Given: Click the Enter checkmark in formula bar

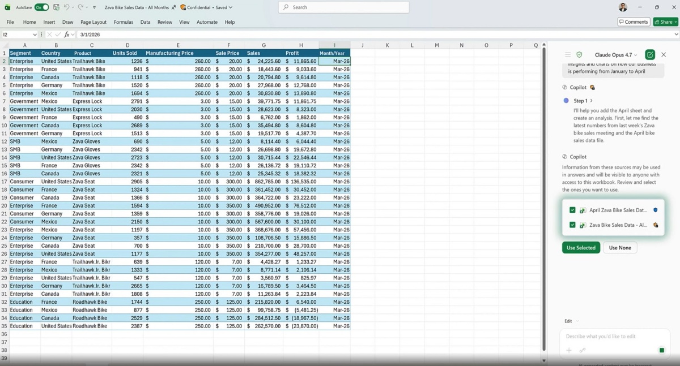Looking at the screenshot, I should (58, 35).
